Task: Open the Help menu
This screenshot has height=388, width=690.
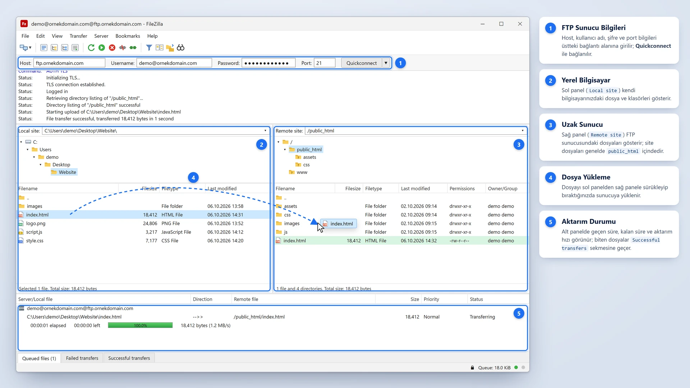Action: coord(152,36)
